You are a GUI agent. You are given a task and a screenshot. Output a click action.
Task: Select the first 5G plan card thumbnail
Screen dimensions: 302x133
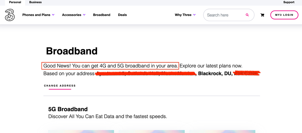tap(81, 131)
